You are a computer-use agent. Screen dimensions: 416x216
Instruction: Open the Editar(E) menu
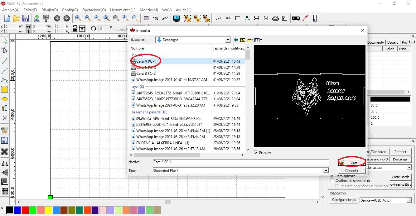coord(31,10)
